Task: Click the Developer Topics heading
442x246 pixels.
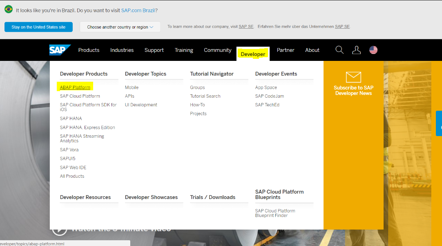Action: [x=145, y=74]
